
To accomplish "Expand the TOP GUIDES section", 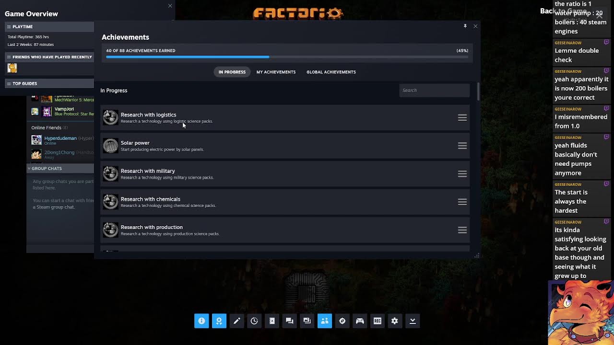I will 49,83.
